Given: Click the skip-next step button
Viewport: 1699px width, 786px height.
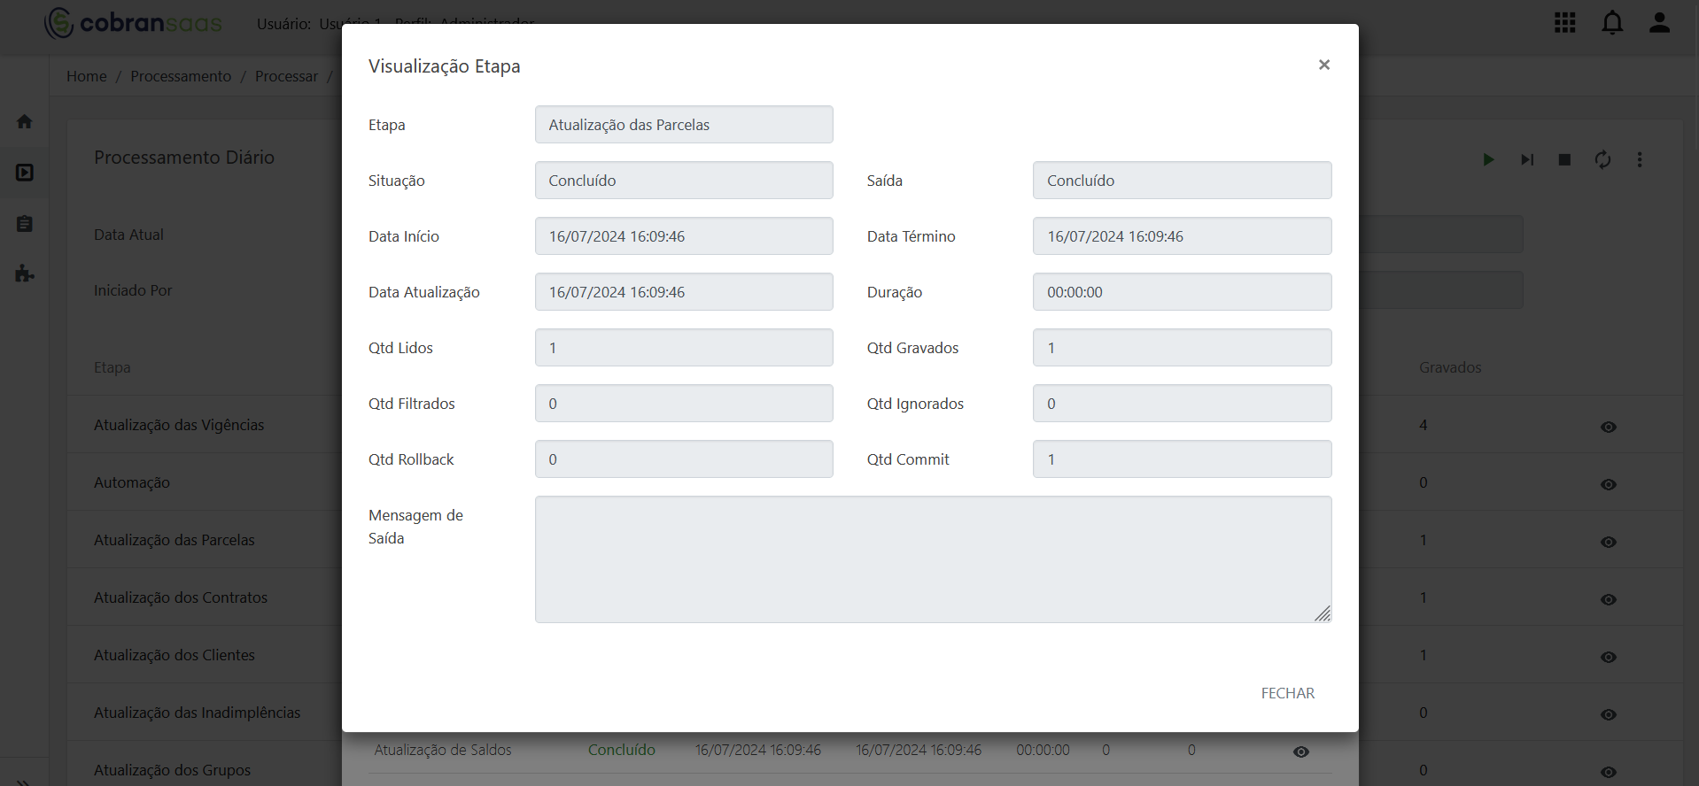Looking at the screenshot, I should (x=1527, y=160).
